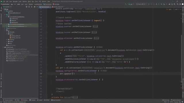Viewport: 184px width, 103px height.
Task: Click the Android Studio logo icon
Action: tap(1, 1)
